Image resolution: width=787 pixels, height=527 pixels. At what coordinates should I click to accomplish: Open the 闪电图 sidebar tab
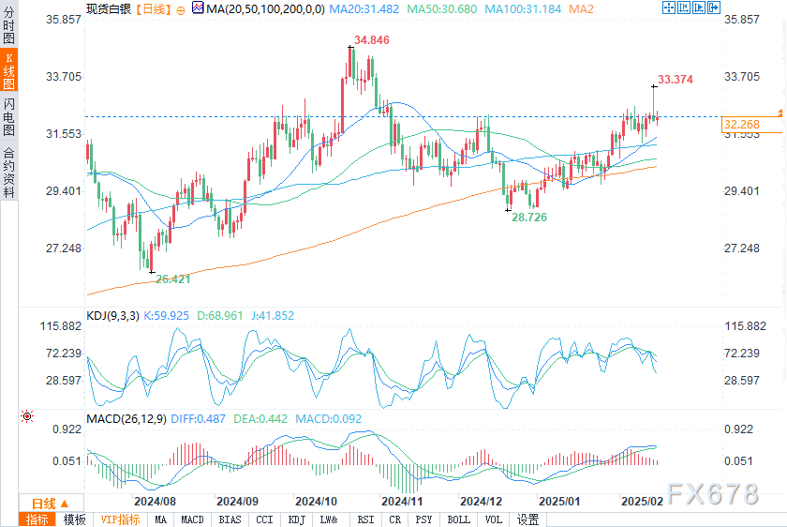coord(8,116)
